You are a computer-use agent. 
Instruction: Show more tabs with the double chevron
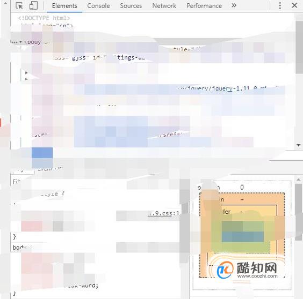click(234, 5)
